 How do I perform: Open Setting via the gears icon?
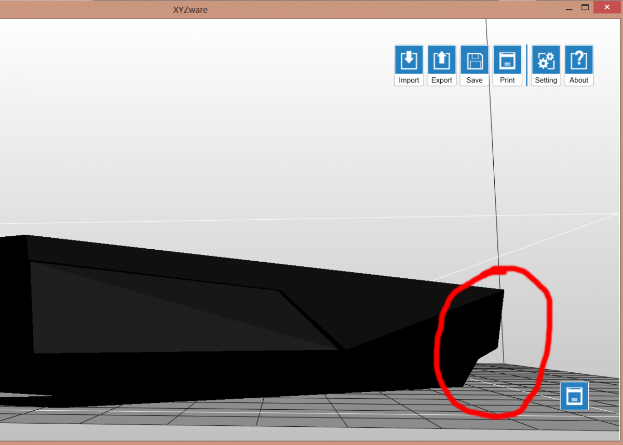point(546,60)
